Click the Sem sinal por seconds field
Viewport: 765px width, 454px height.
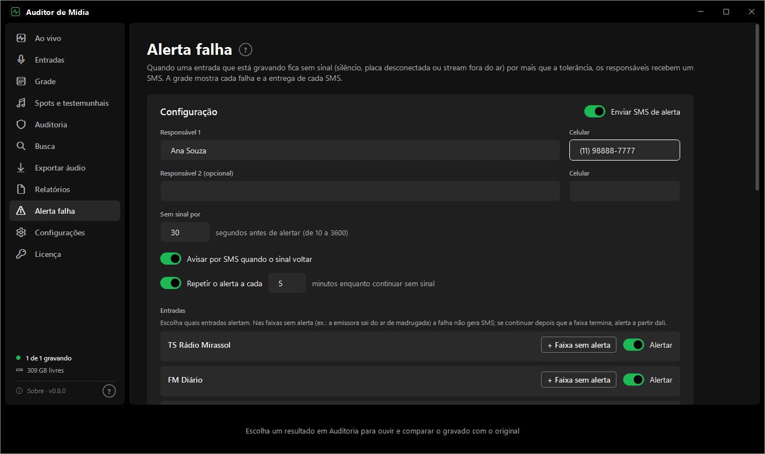click(185, 233)
